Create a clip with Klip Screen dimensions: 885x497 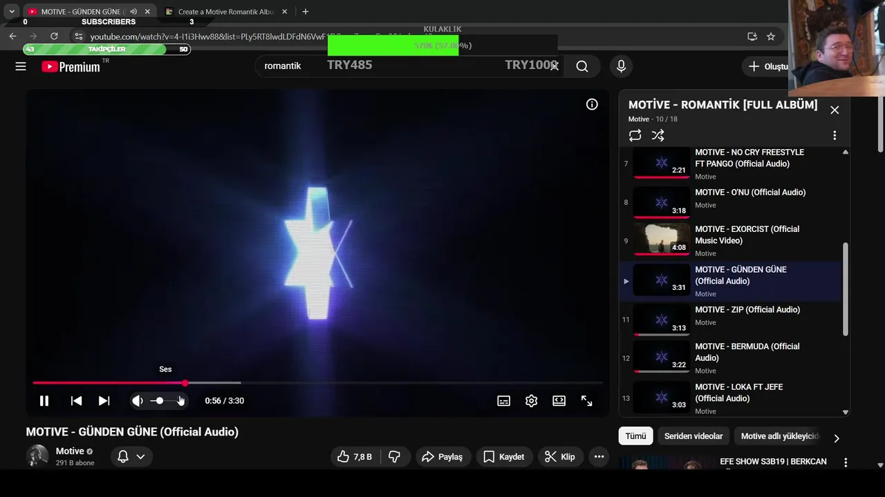[x=560, y=457]
